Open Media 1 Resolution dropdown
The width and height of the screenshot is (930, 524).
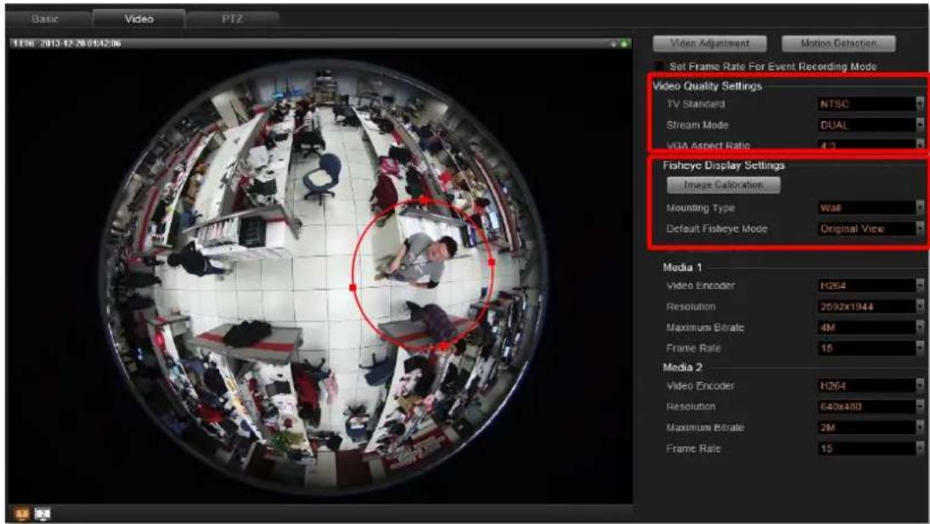870,307
